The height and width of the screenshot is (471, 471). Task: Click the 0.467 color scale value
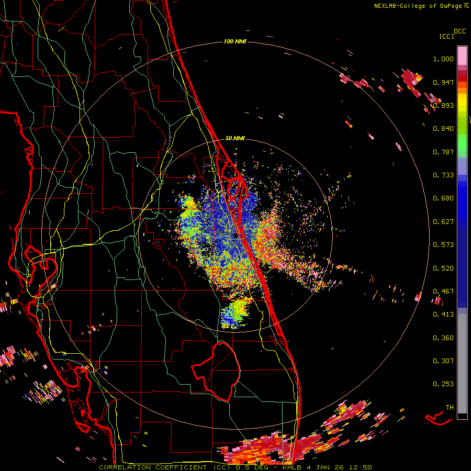click(x=443, y=291)
